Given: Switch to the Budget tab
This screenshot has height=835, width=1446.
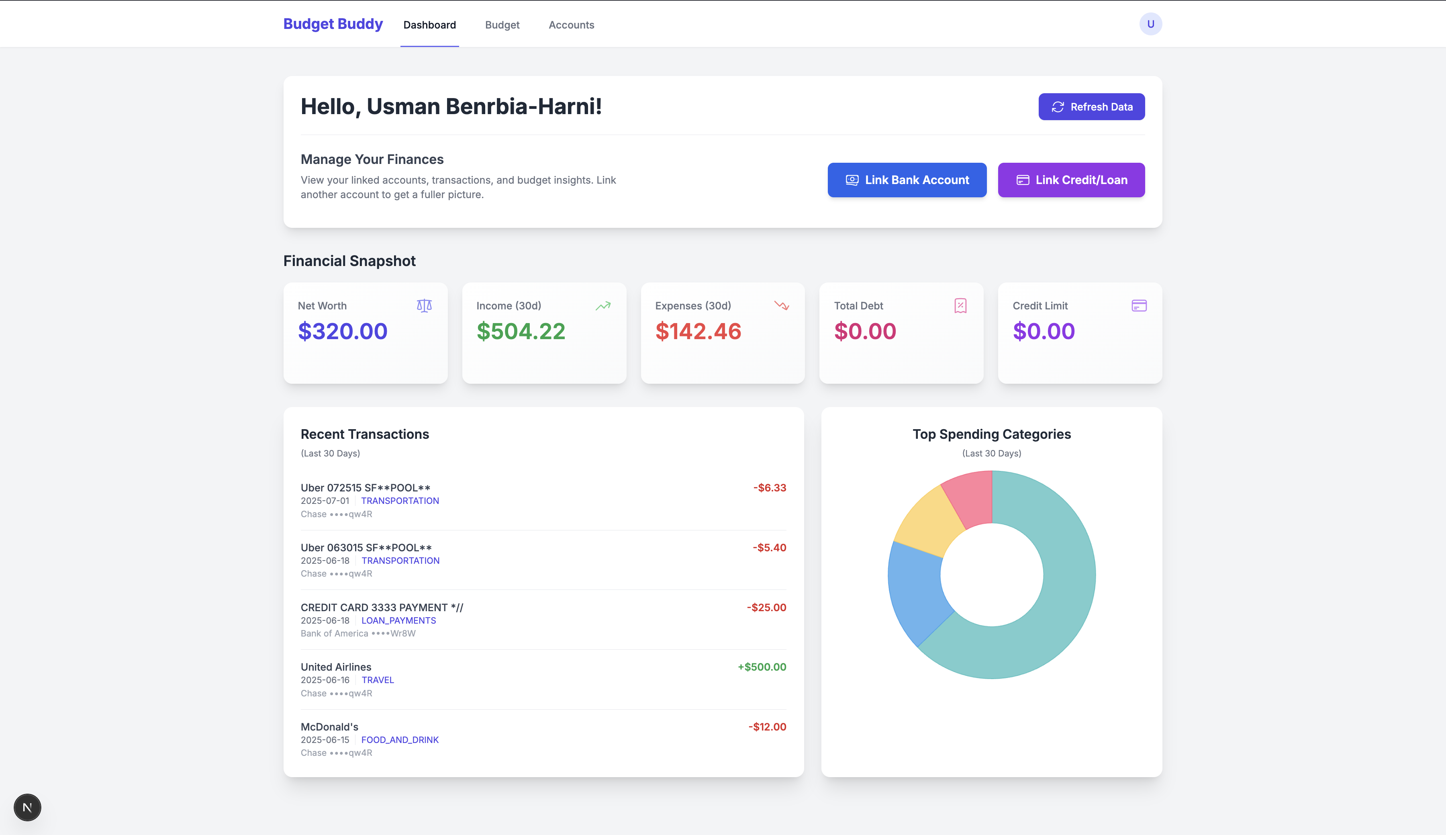Looking at the screenshot, I should (502, 25).
